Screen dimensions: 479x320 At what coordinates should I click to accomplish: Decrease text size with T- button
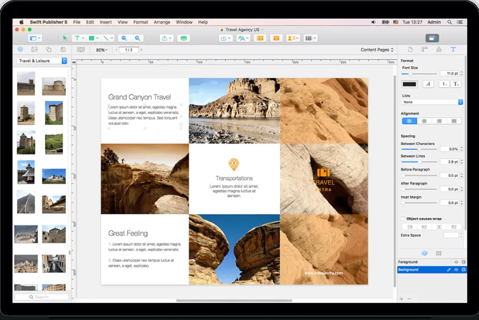tap(444, 84)
